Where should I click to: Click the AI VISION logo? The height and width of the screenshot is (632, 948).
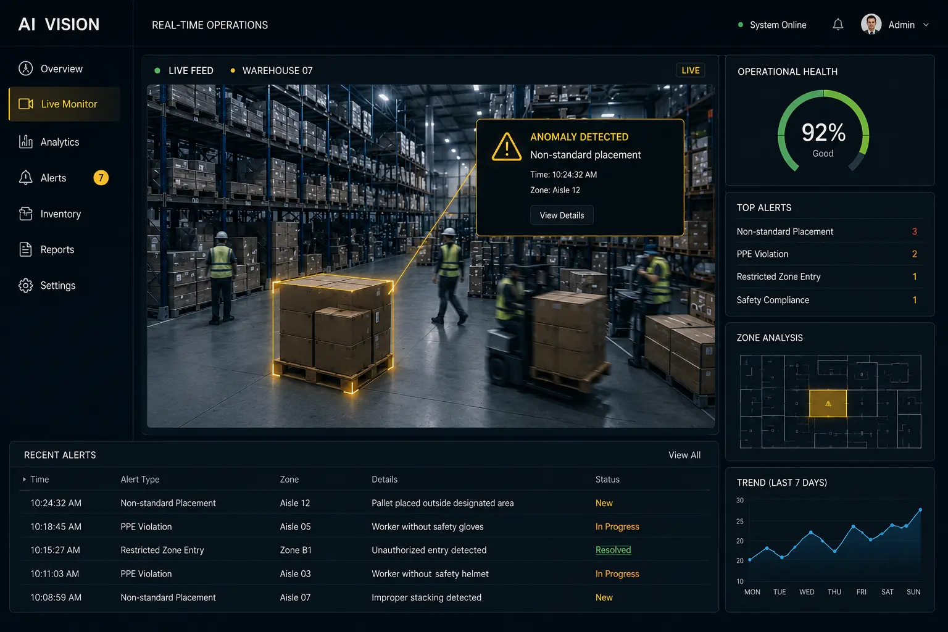59,25
